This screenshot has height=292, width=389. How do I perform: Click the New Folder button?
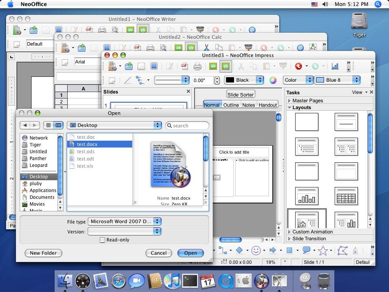(43, 253)
